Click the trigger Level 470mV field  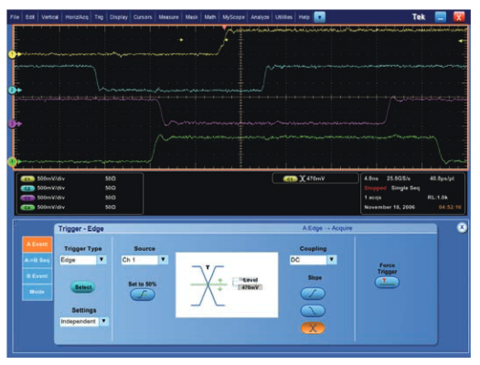click(x=251, y=287)
